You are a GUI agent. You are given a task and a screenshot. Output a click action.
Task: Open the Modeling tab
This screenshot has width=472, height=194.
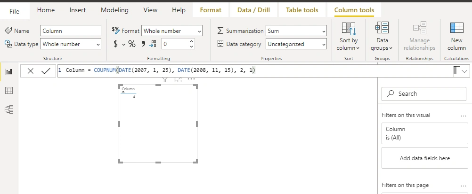114,10
